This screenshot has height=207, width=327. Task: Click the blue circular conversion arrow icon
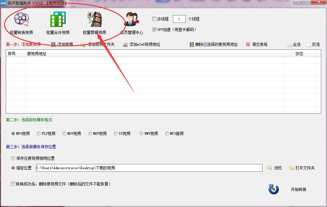tap(273, 189)
